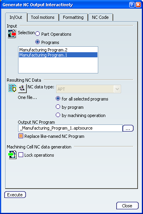Select the Programs radio button
Viewport: 143px width, 214px height.
click(37, 42)
